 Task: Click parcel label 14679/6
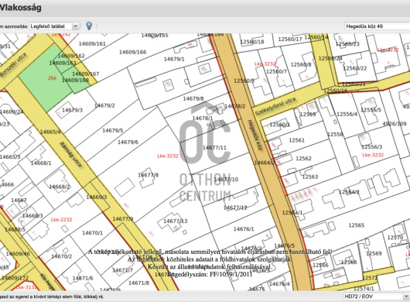click(x=128, y=142)
